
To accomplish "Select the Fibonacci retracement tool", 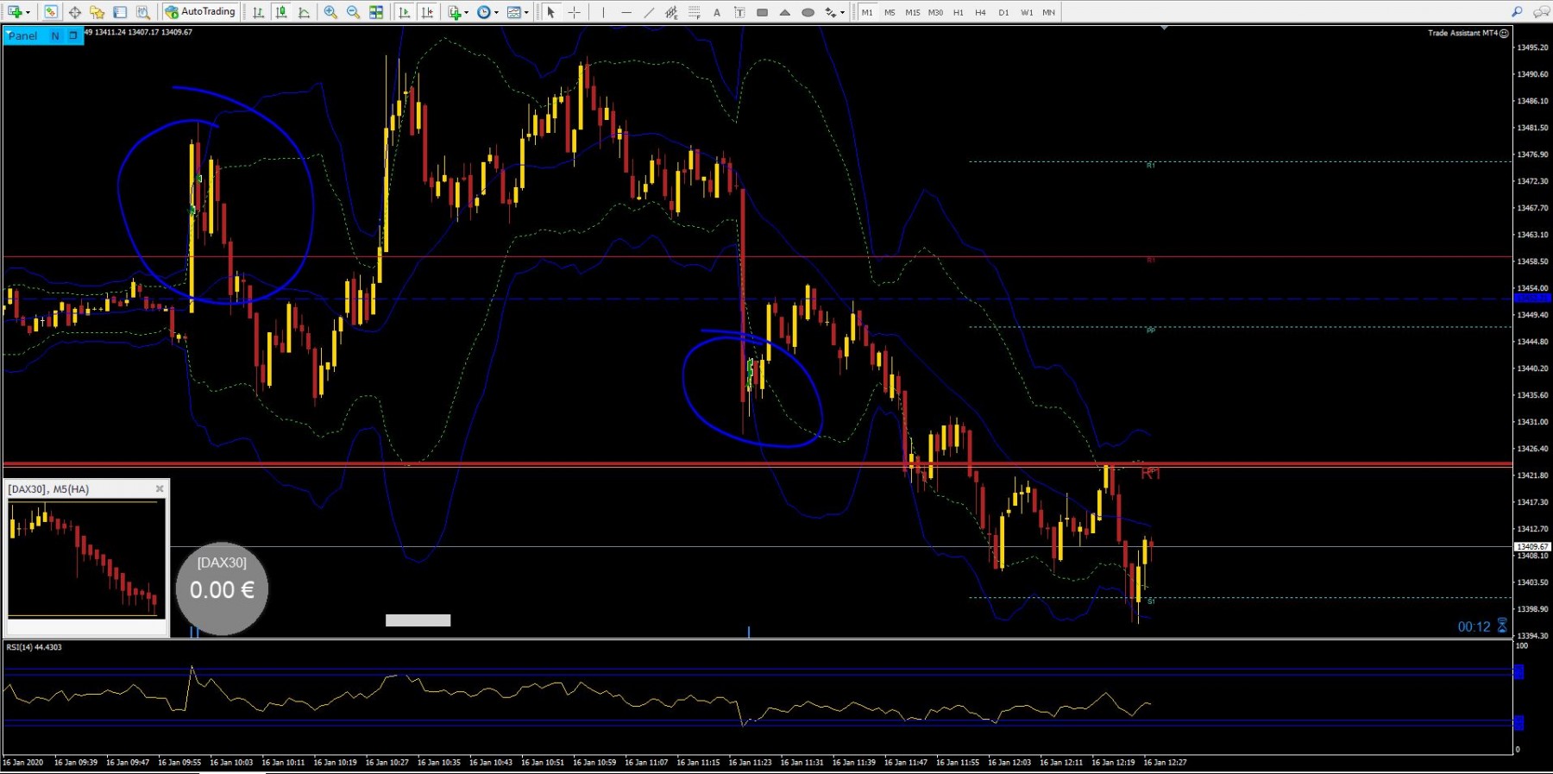I will (695, 12).
